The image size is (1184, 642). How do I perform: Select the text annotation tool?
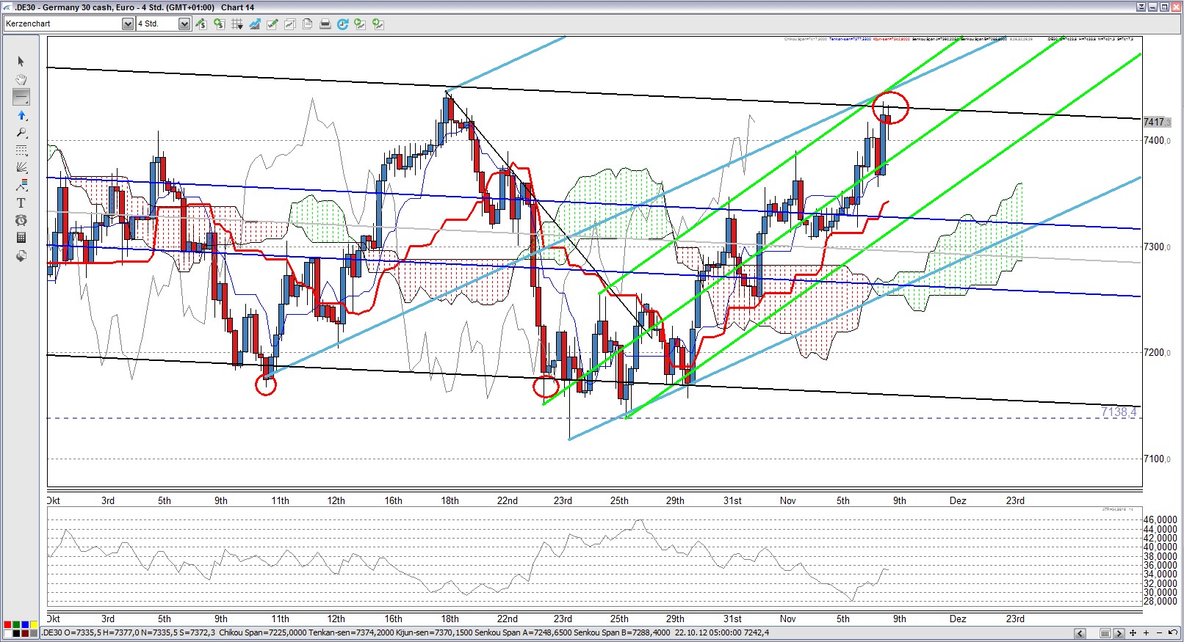(21, 203)
